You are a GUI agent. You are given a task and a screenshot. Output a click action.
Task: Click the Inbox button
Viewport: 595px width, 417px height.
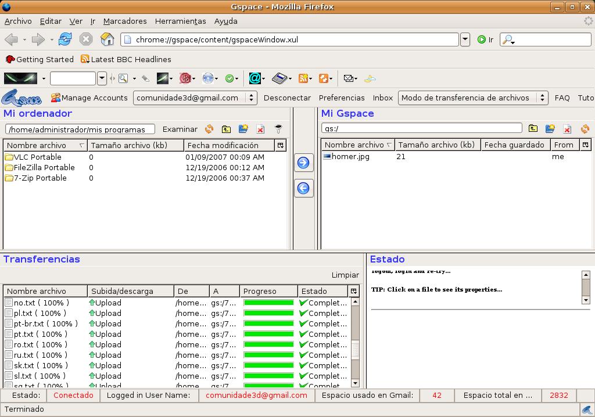[x=382, y=98]
